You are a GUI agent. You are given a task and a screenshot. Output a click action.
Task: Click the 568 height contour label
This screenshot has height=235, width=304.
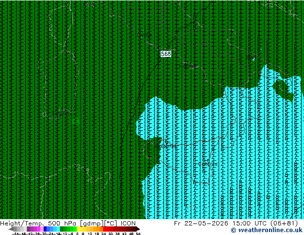(166, 54)
